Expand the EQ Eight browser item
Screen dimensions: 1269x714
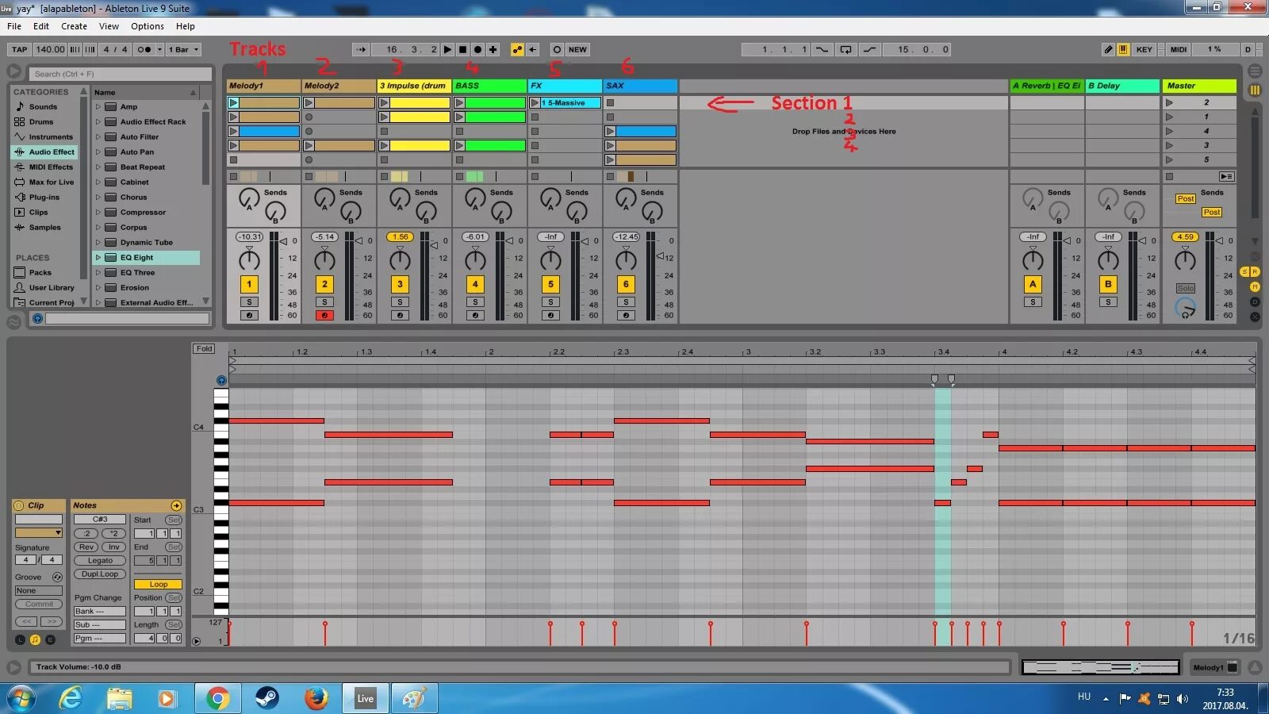(98, 258)
